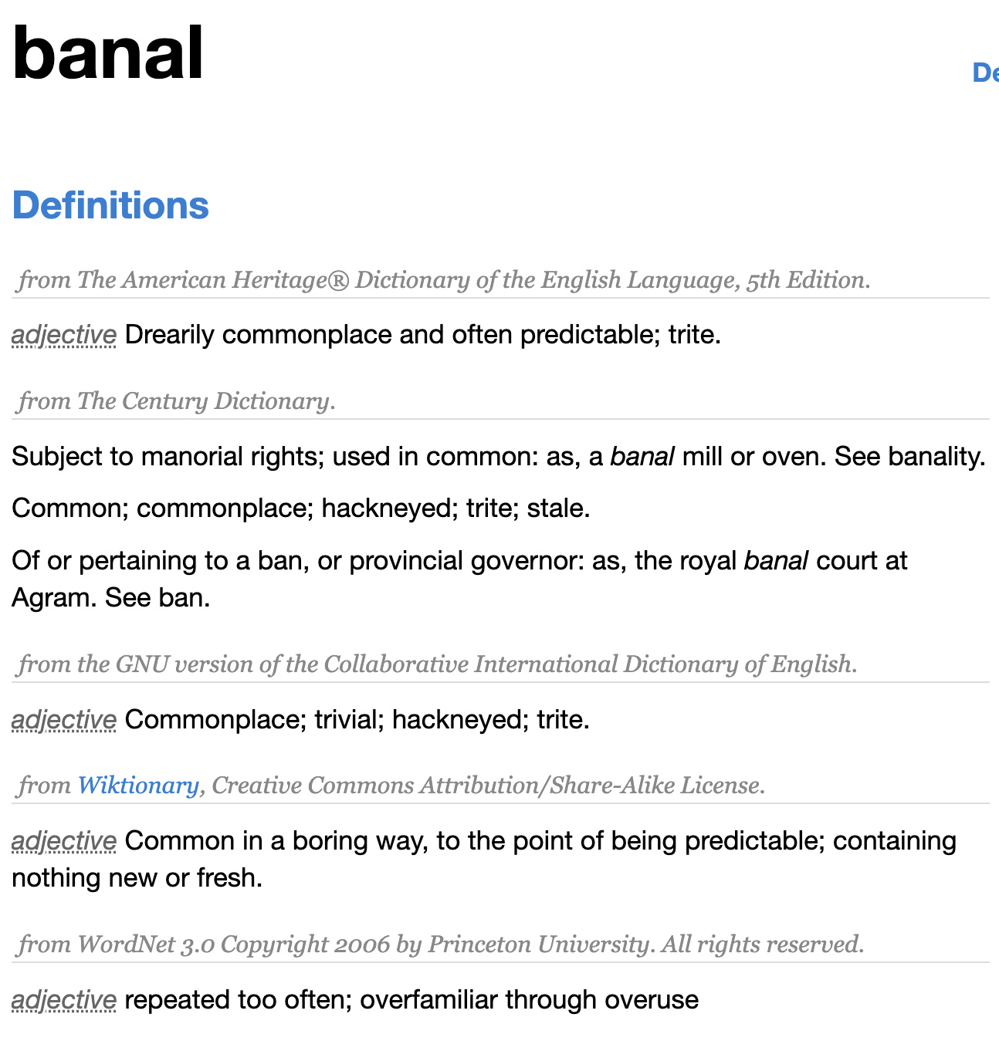
Task: Click the 'Drearily commonplace and often predictable' definition
Action: tap(422, 335)
